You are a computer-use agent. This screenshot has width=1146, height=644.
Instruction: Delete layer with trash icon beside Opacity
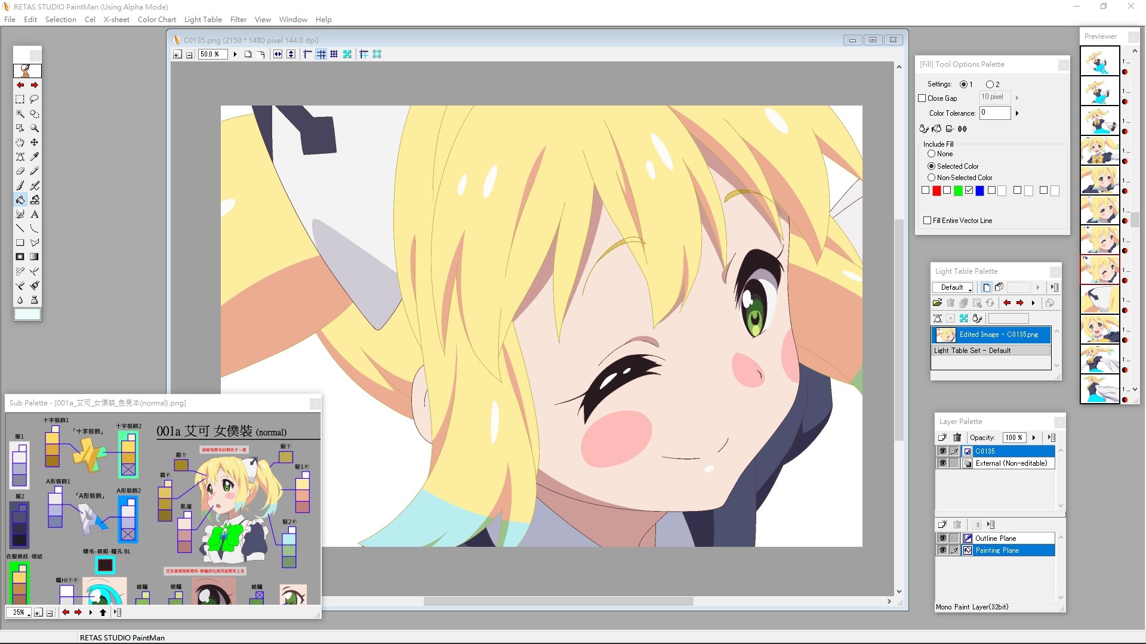click(x=957, y=438)
